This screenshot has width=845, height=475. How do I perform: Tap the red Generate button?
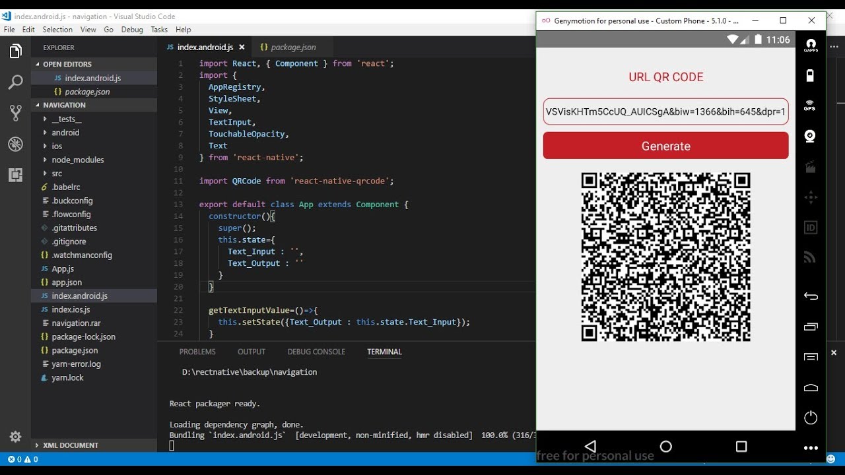(665, 146)
